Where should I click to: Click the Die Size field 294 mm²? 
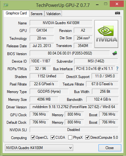83,38
